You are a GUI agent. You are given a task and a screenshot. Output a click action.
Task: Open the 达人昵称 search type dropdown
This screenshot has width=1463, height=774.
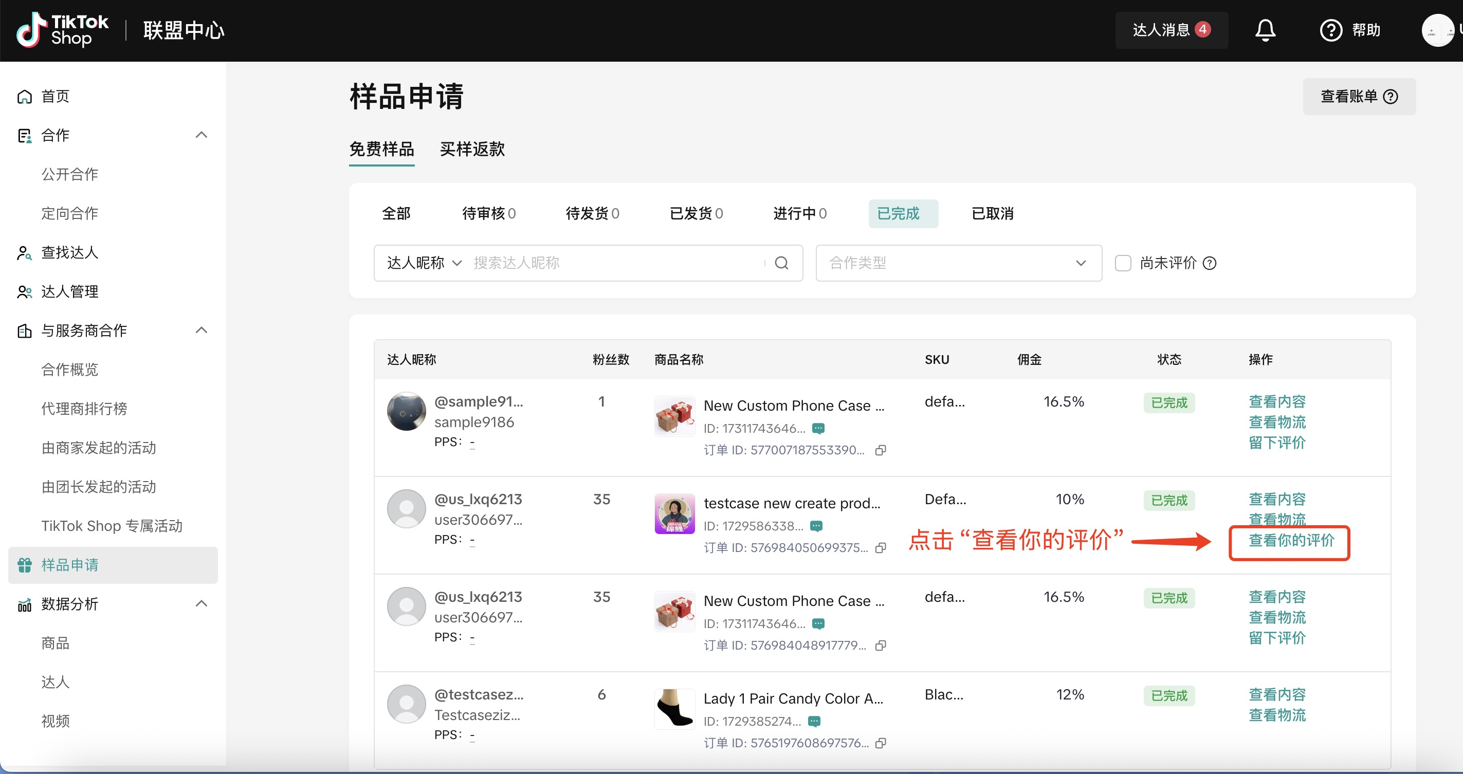(424, 263)
